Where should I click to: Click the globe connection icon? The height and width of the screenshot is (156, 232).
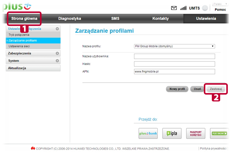point(205,8)
